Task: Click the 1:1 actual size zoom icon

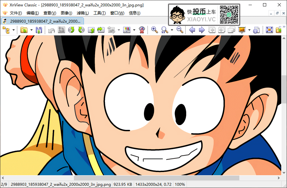Action: [165, 30]
